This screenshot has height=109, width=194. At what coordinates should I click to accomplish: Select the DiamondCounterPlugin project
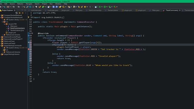pyautogui.click(x=12, y=37)
